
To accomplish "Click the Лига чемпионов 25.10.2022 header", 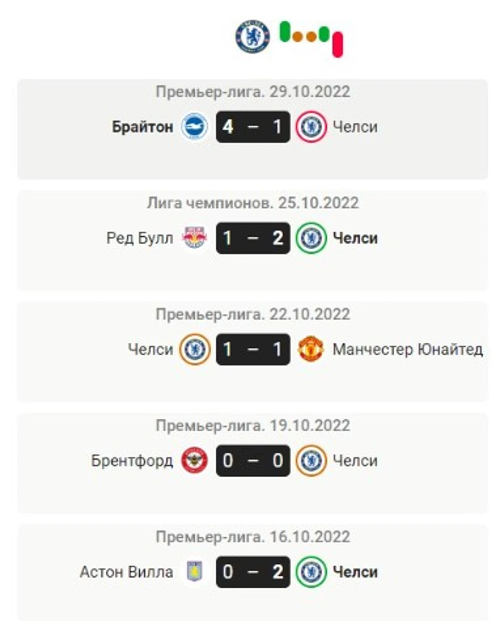I will [x=253, y=203].
